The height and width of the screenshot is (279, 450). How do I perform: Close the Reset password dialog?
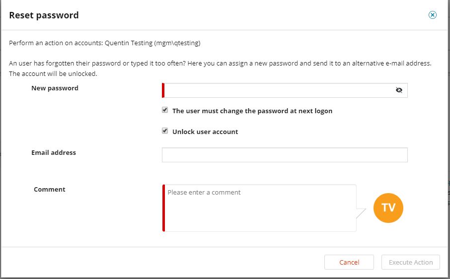click(433, 15)
